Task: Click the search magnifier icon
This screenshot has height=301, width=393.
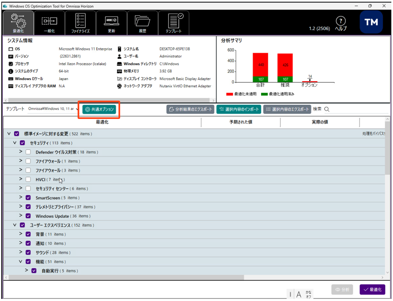Action: (x=327, y=109)
